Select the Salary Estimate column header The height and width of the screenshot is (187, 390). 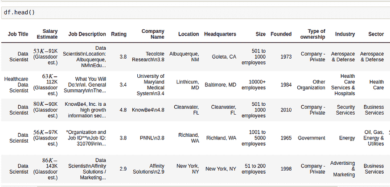tap(47, 34)
